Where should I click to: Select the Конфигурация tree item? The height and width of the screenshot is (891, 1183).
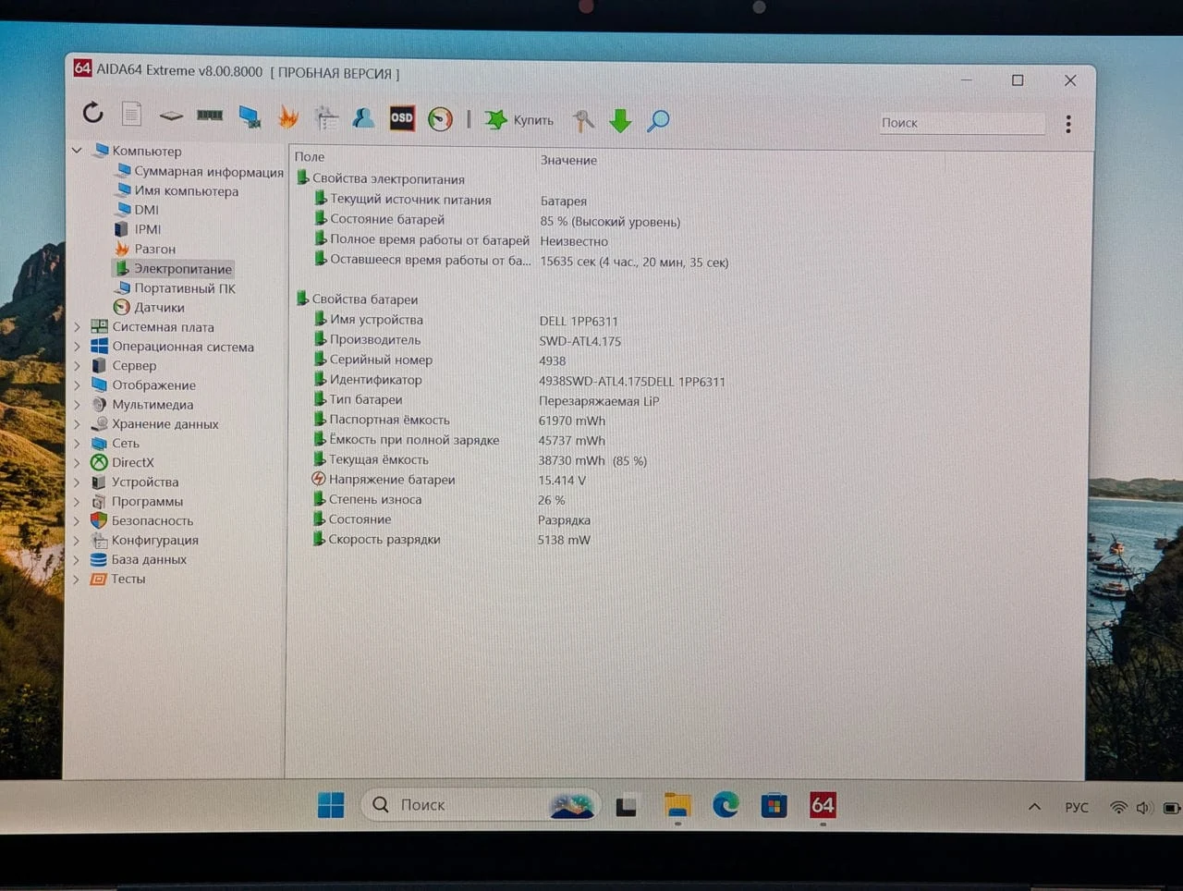(x=154, y=540)
